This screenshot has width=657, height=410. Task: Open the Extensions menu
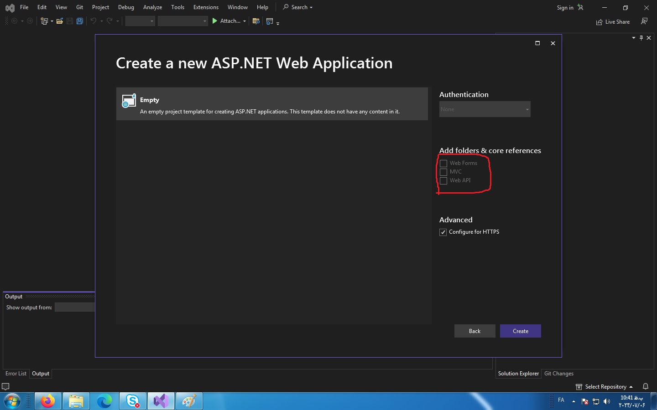click(x=206, y=7)
